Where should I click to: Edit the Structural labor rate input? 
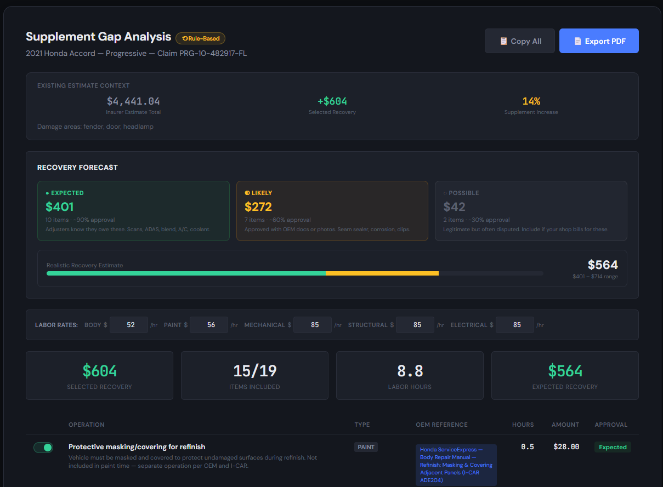click(x=415, y=325)
